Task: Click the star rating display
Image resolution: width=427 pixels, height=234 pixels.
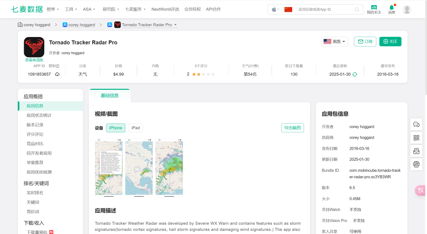Action: (x=204, y=74)
